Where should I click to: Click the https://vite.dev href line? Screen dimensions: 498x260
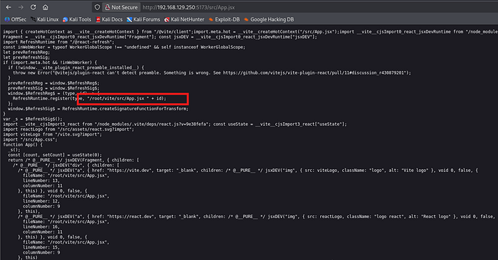[x=248, y=170]
